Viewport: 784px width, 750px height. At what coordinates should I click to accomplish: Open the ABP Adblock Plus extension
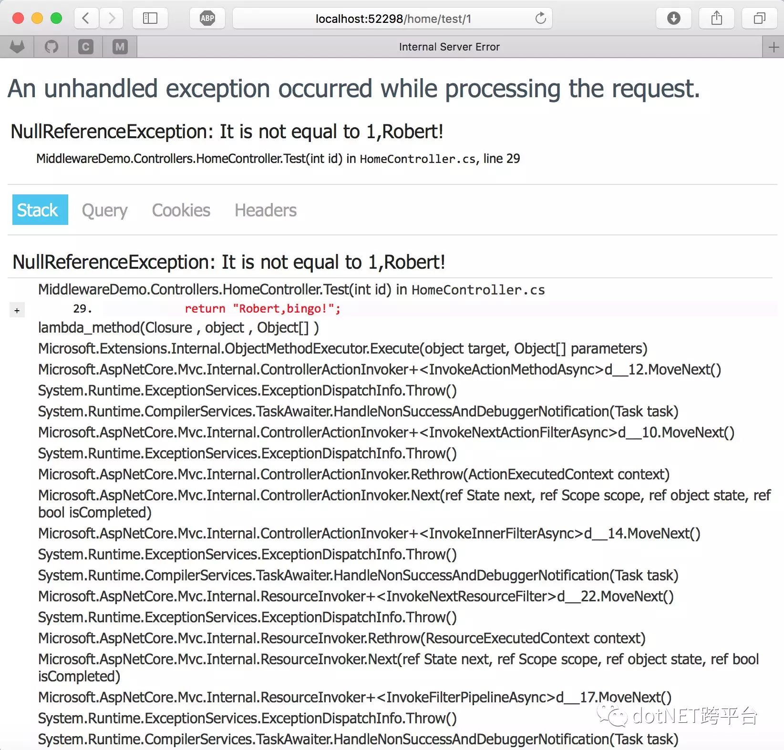point(207,19)
